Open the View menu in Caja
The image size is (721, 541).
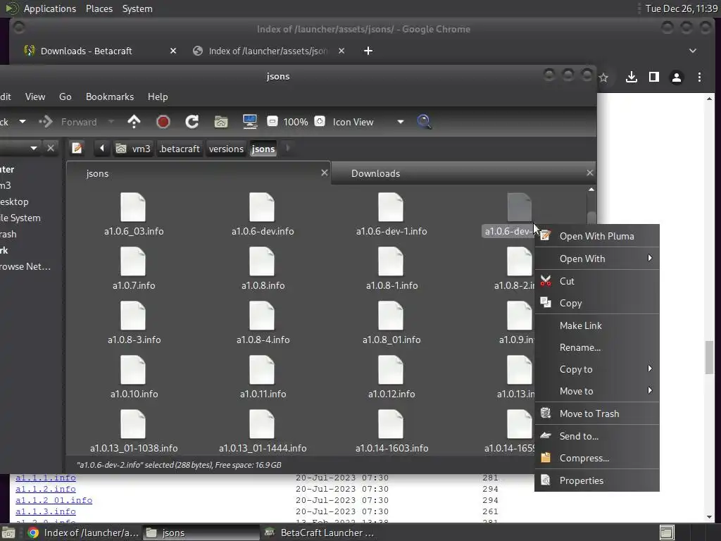35,97
